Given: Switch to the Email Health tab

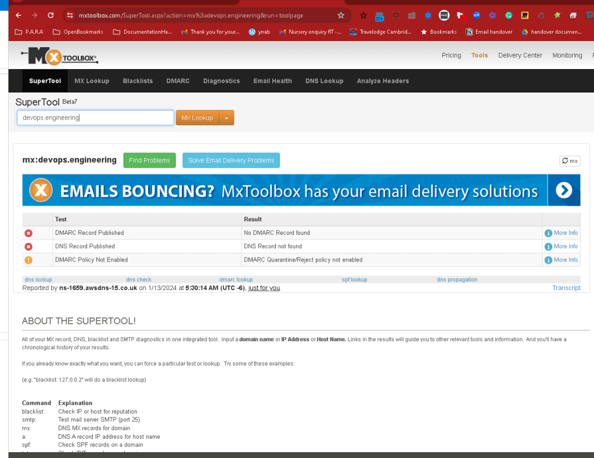Looking at the screenshot, I should (x=273, y=81).
